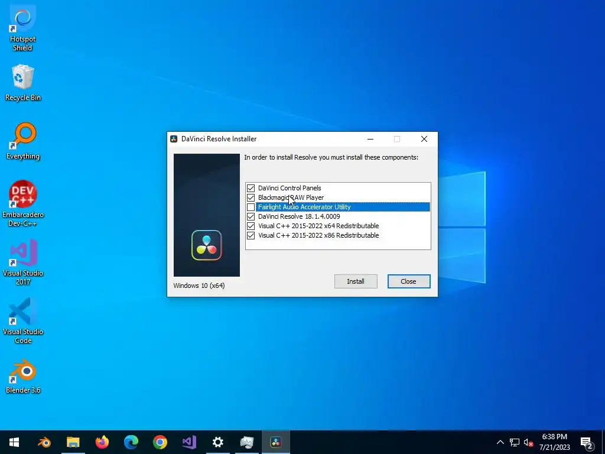605x454 pixels.
Task: Select 'Visual C++ 2015-2022 x64 Redistributable' row text
Action: coord(318,226)
